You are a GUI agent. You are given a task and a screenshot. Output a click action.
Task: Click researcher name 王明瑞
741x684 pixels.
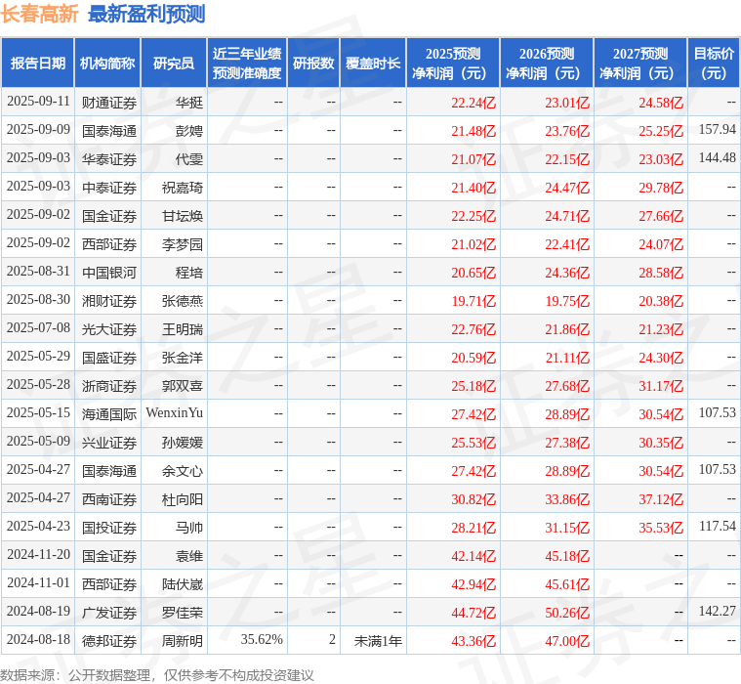[x=183, y=329]
